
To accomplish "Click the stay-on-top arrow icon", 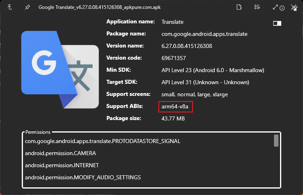I will pos(10,7).
